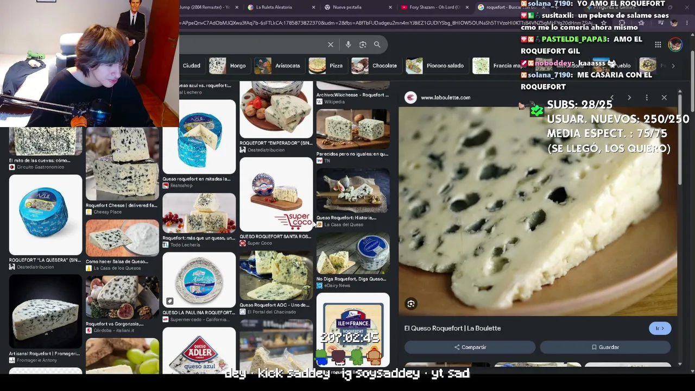Open the Parecidos pero no iguales thumbnail
The image size is (695, 391).
coord(353,129)
